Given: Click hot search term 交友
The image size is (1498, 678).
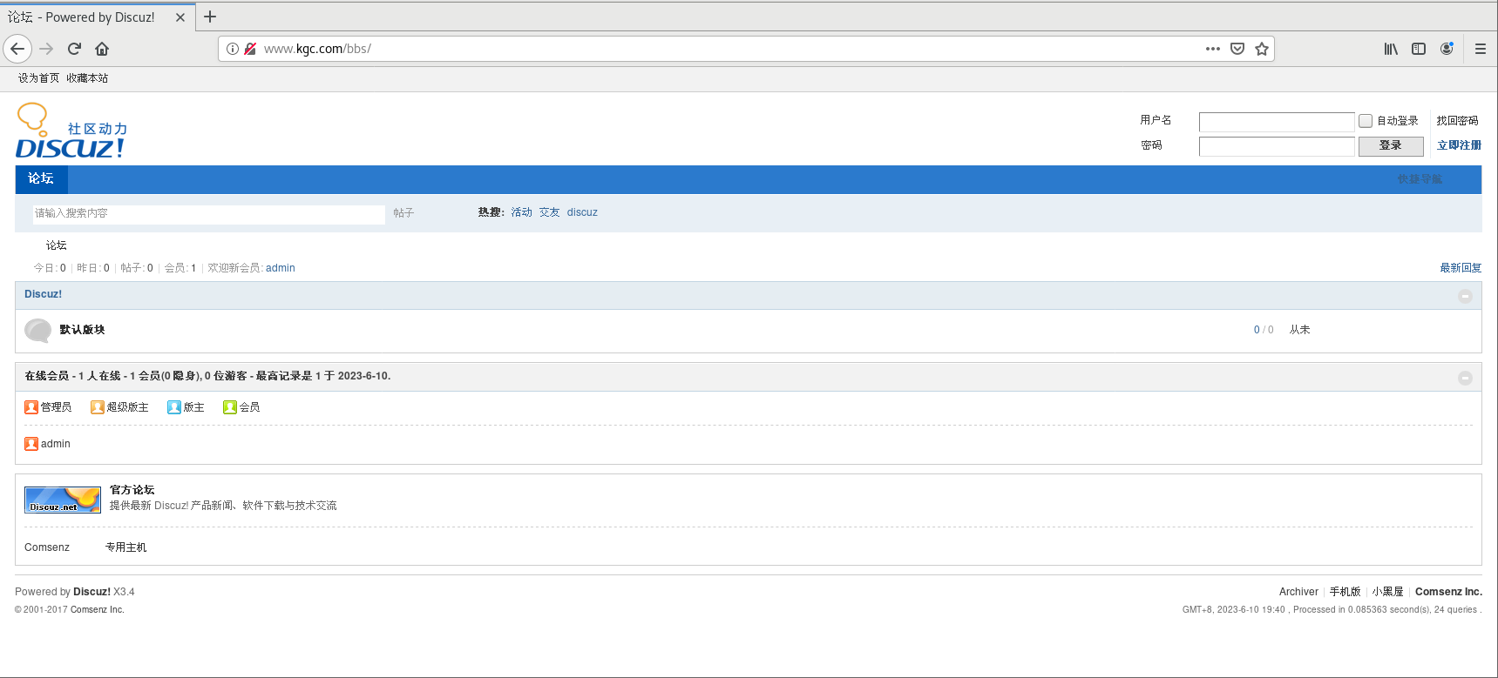Looking at the screenshot, I should [549, 212].
